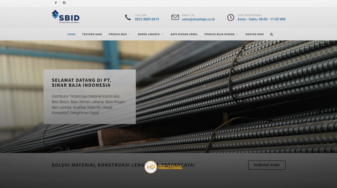Go to the Home menu item
The height and width of the screenshot is (188, 337).
click(x=72, y=34)
